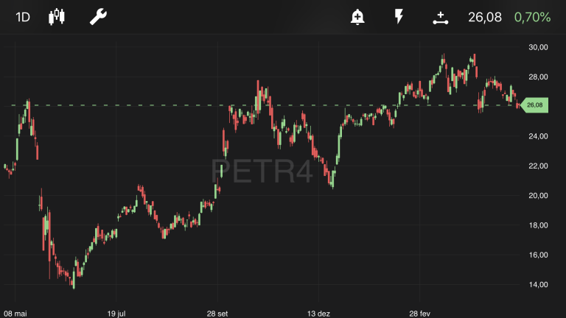
Task: Click the 30,00 price axis label
Action: pos(538,47)
